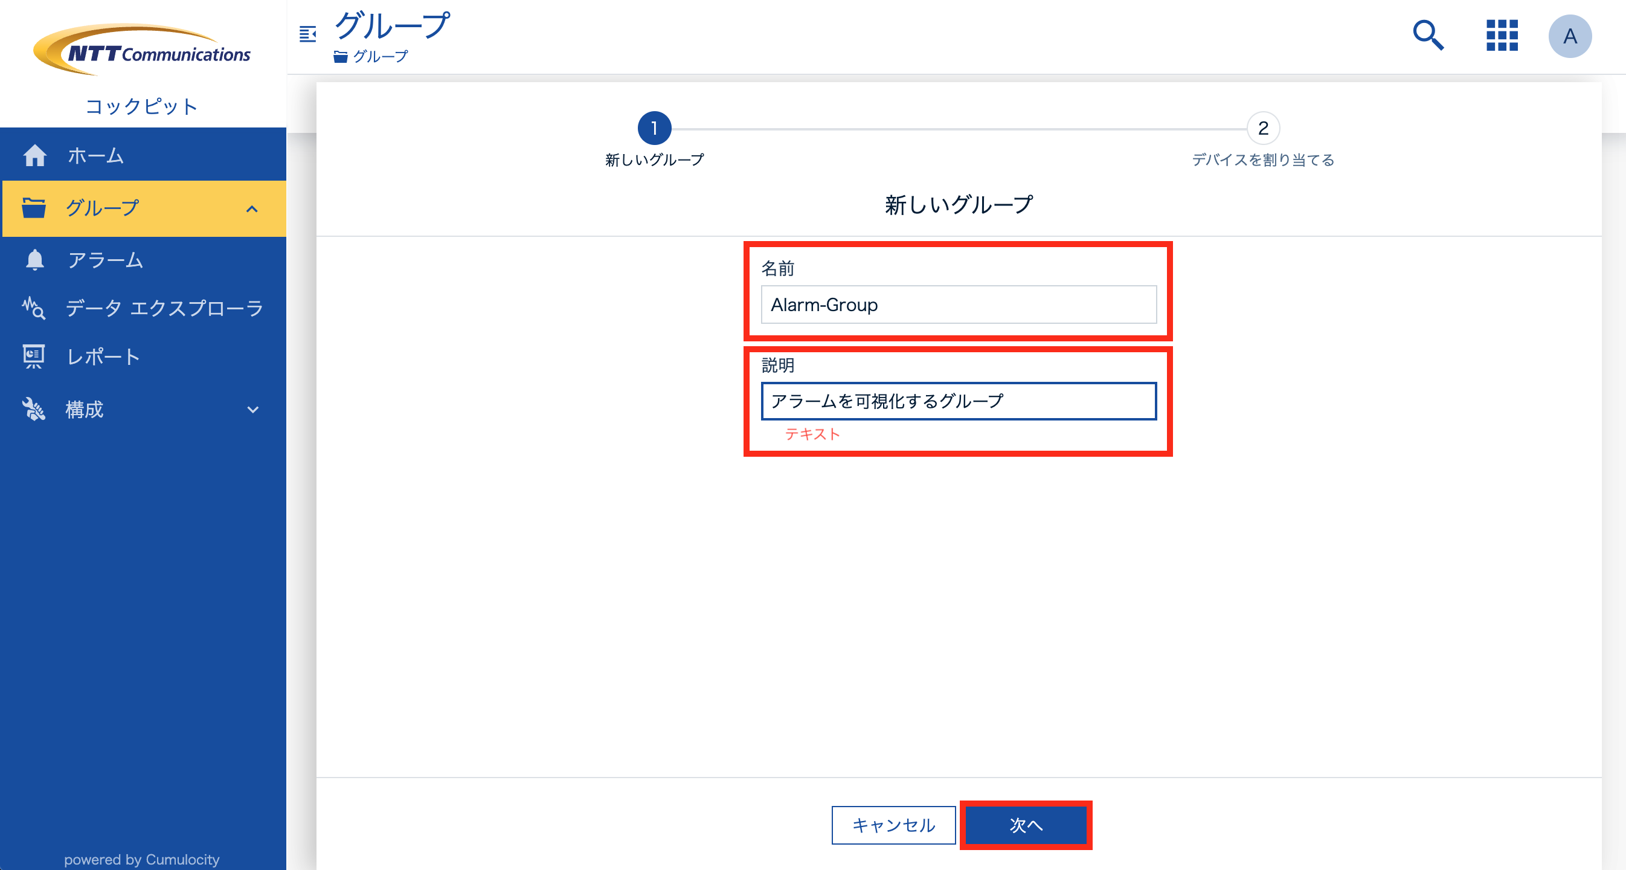Open the search magnifier icon
This screenshot has height=870, width=1626.
(x=1428, y=36)
